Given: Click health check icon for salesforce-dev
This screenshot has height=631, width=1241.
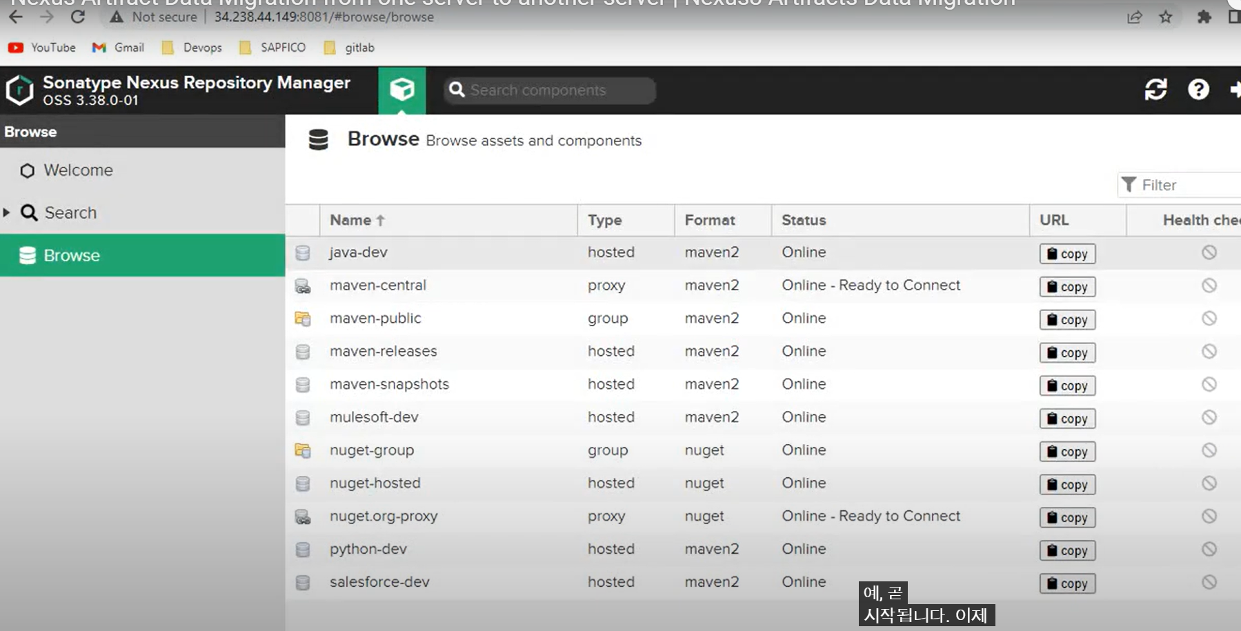Looking at the screenshot, I should (1209, 582).
